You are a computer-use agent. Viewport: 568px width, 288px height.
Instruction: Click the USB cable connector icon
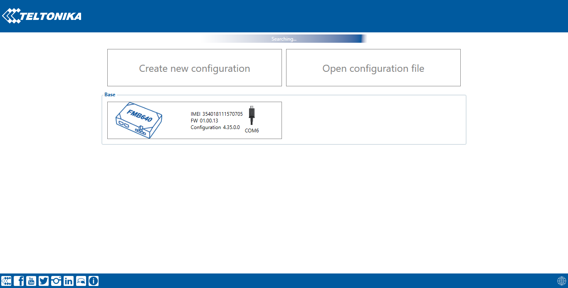pos(252,116)
